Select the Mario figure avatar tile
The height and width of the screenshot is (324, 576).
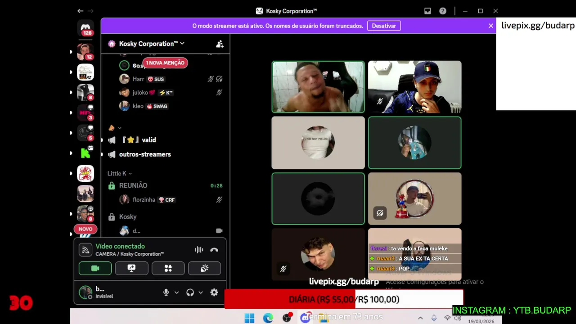coord(415,198)
